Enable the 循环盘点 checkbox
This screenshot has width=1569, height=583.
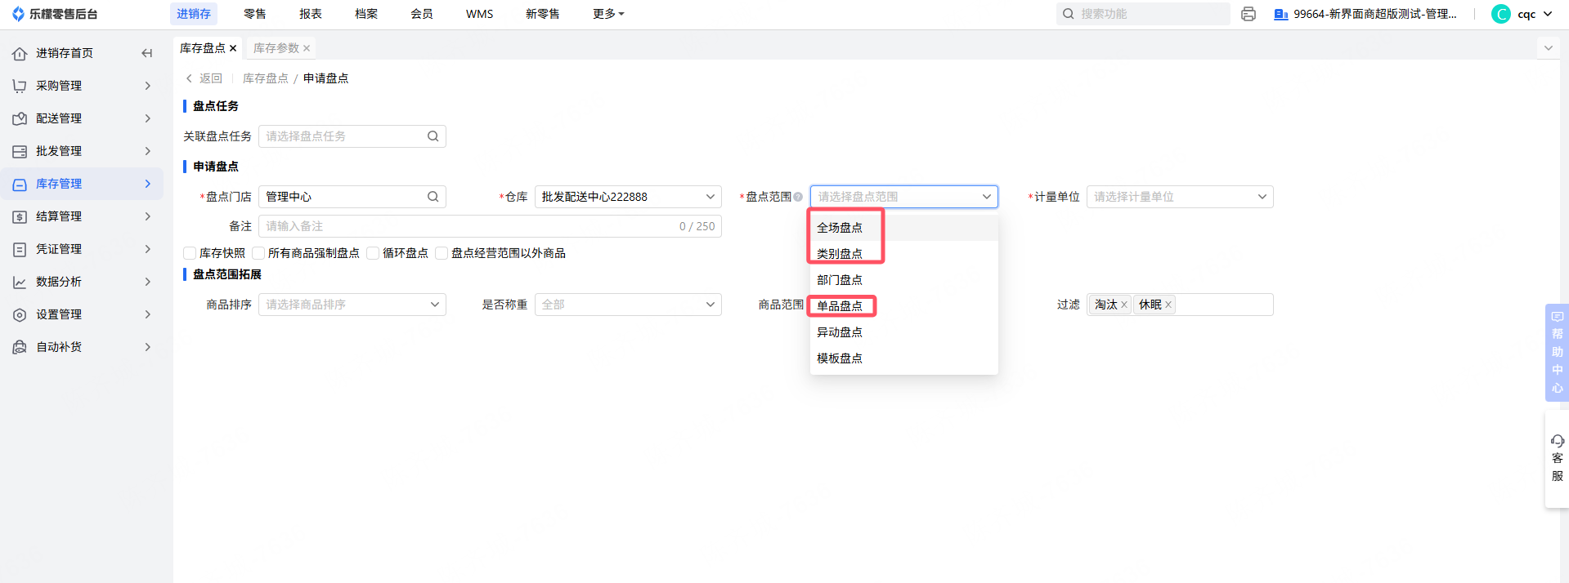click(373, 253)
